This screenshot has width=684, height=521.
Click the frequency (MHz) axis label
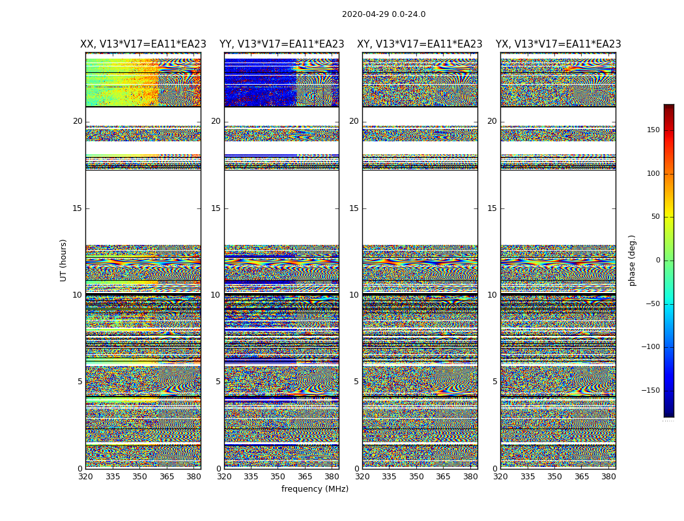315,489
